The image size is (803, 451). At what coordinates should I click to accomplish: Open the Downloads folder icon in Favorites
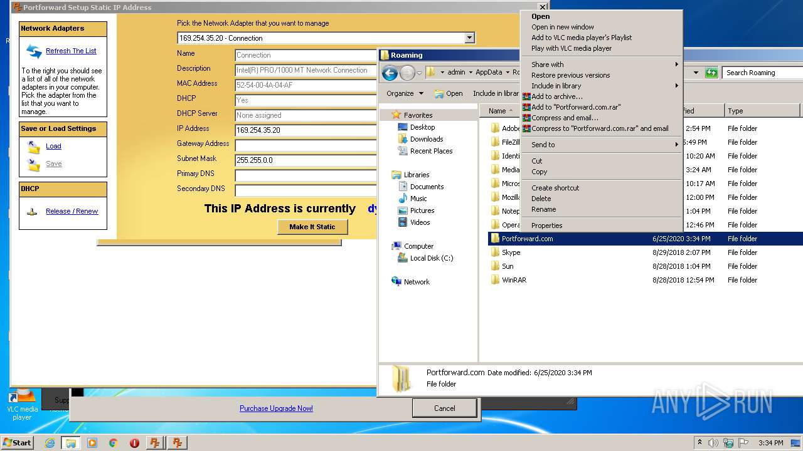click(x=403, y=139)
